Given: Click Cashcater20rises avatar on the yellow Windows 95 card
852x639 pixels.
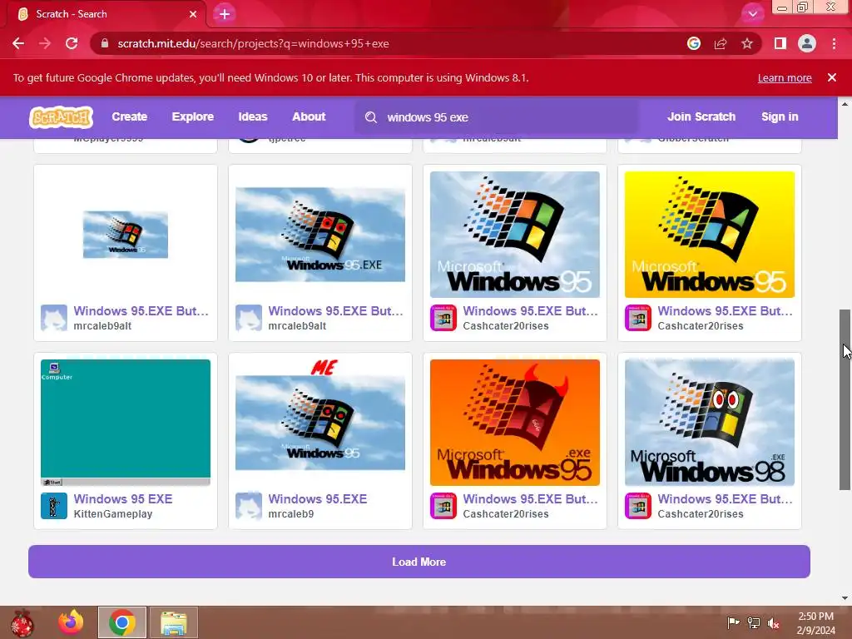Looking at the screenshot, I should (x=638, y=318).
